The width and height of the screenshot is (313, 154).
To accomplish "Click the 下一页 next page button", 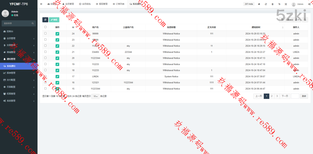I will pyautogui.click(x=285, y=96).
